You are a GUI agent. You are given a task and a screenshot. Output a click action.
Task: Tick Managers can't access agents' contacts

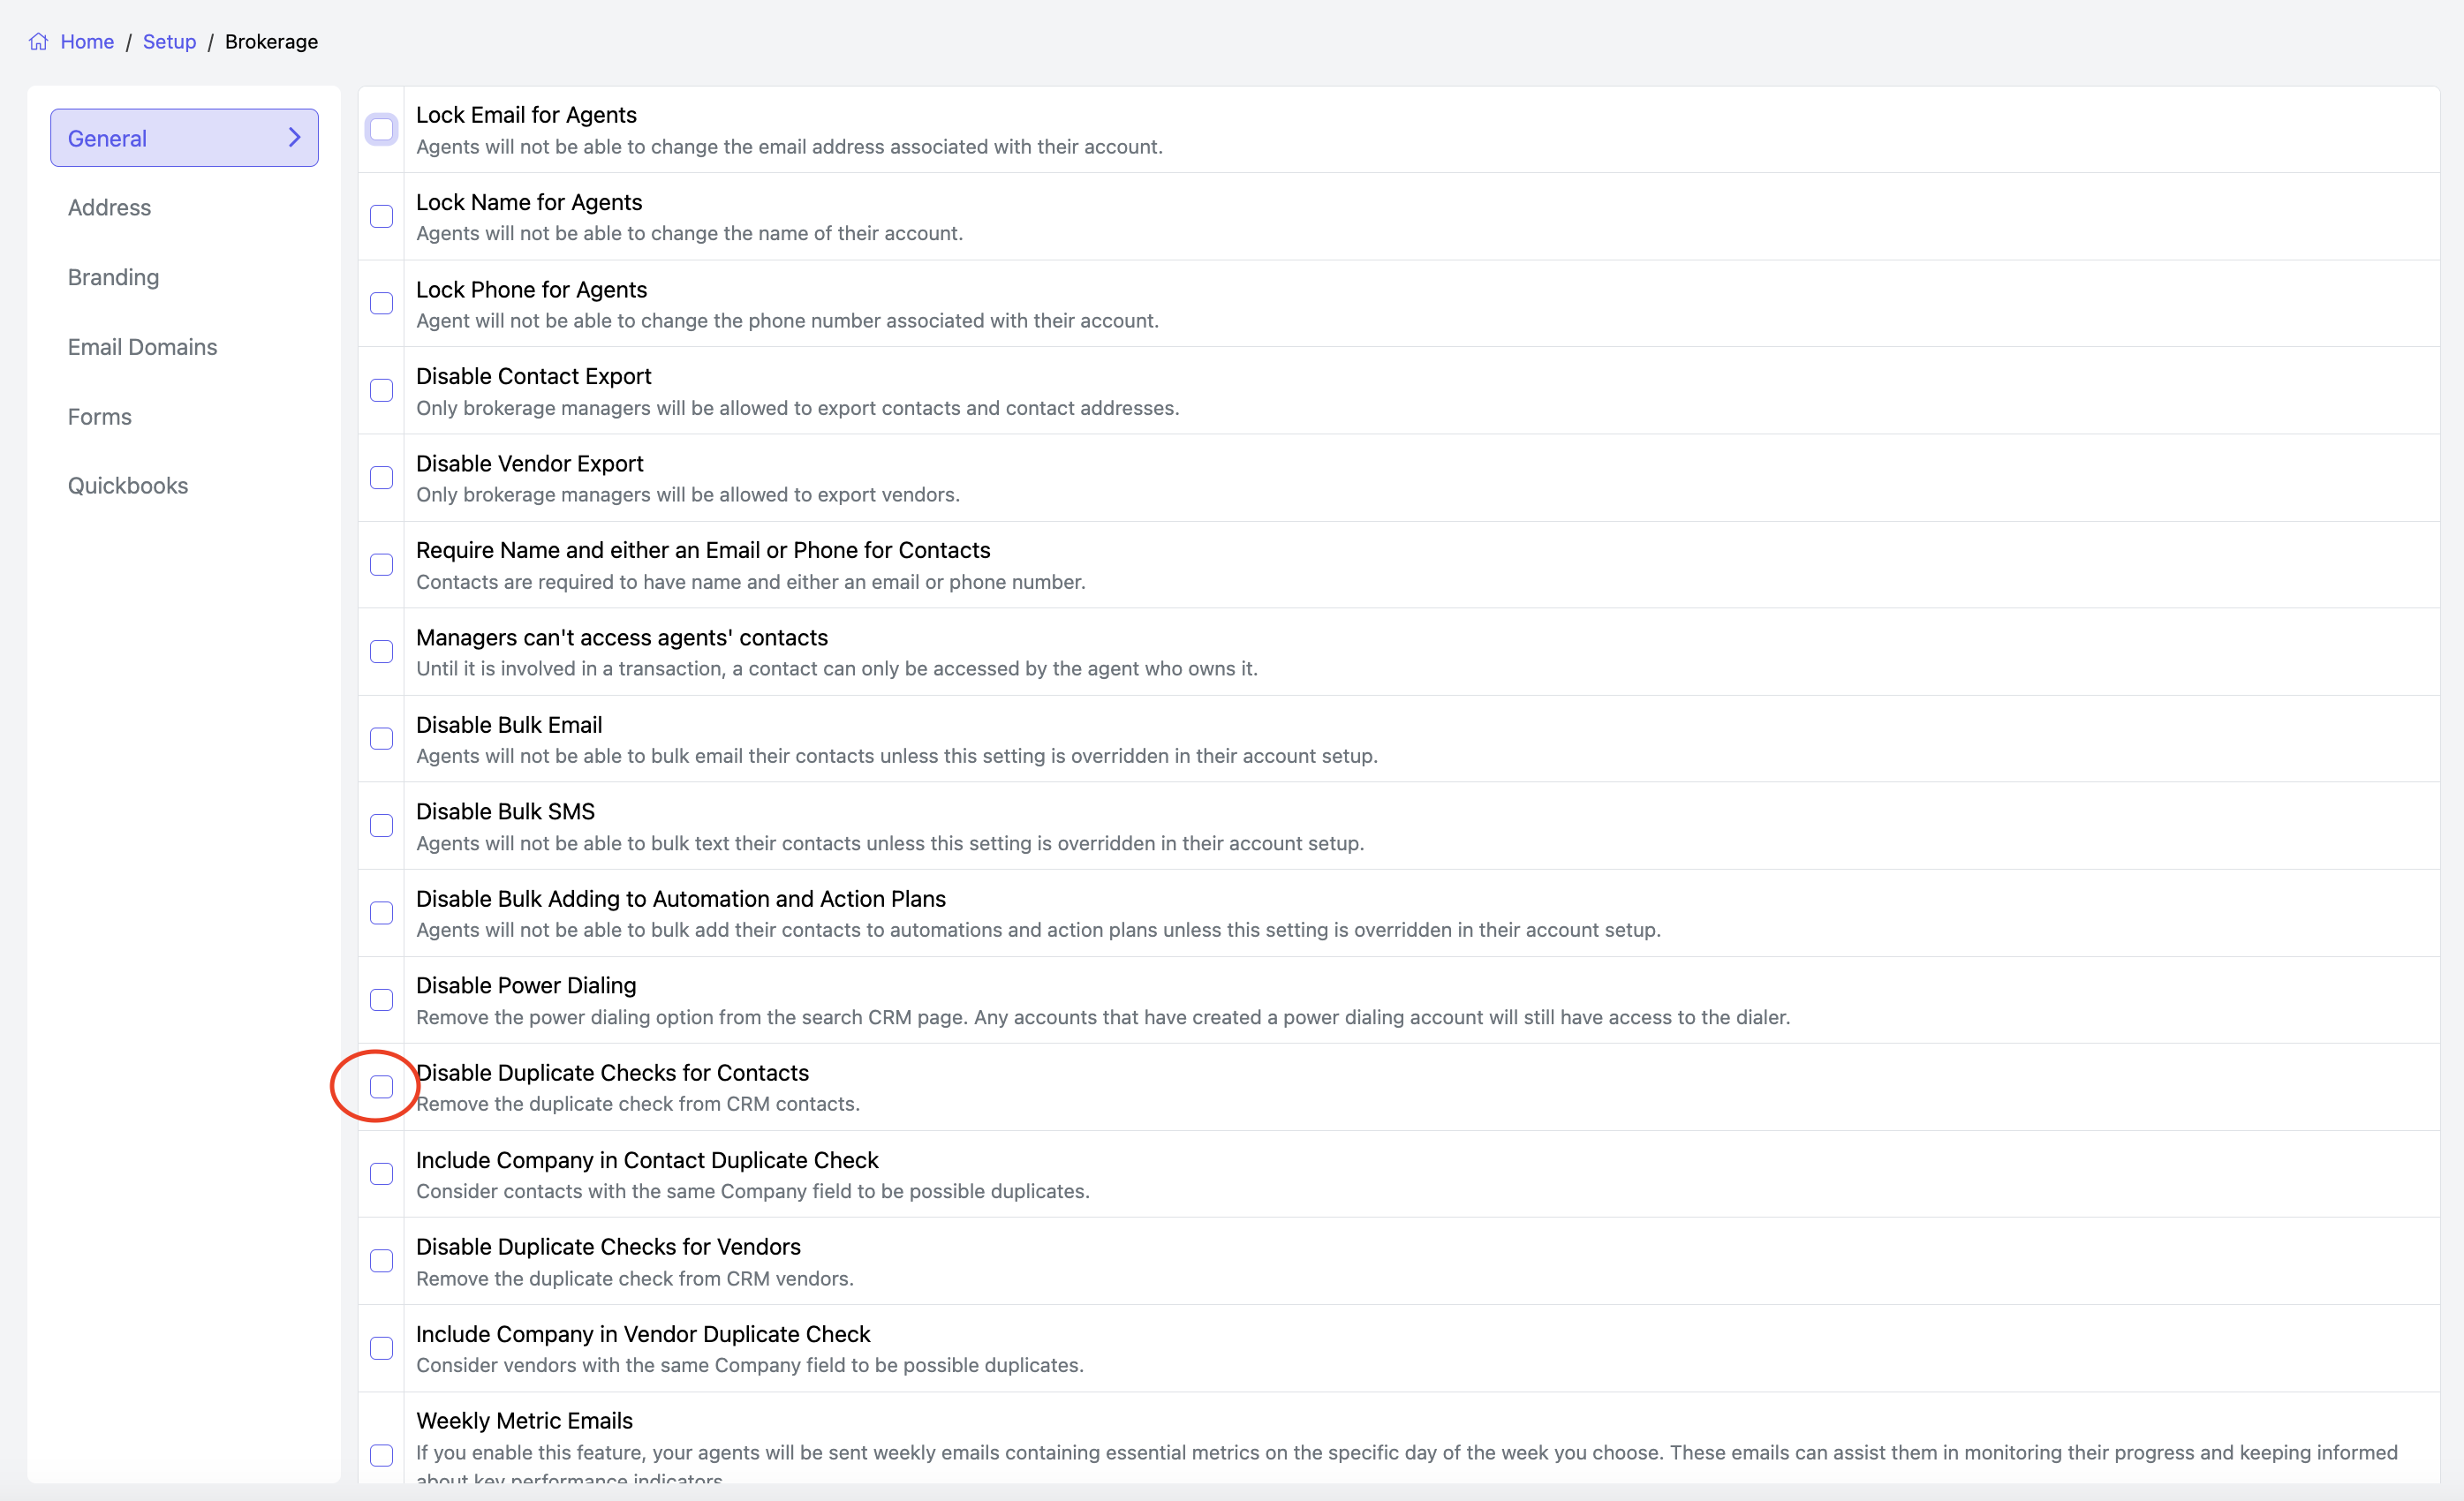tap(381, 652)
